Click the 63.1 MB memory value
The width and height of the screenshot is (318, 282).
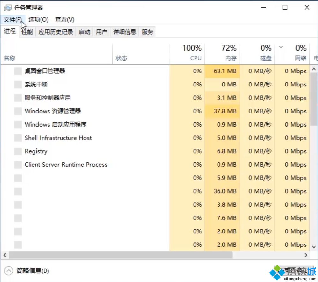pyautogui.click(x=225, y=71)
